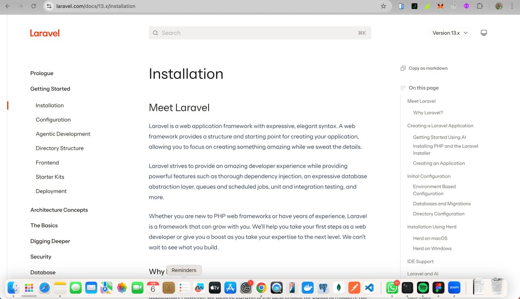Screen dimensions: 520x299
Task: Open the MetaMask fox extension
Action: coord(440,6)
